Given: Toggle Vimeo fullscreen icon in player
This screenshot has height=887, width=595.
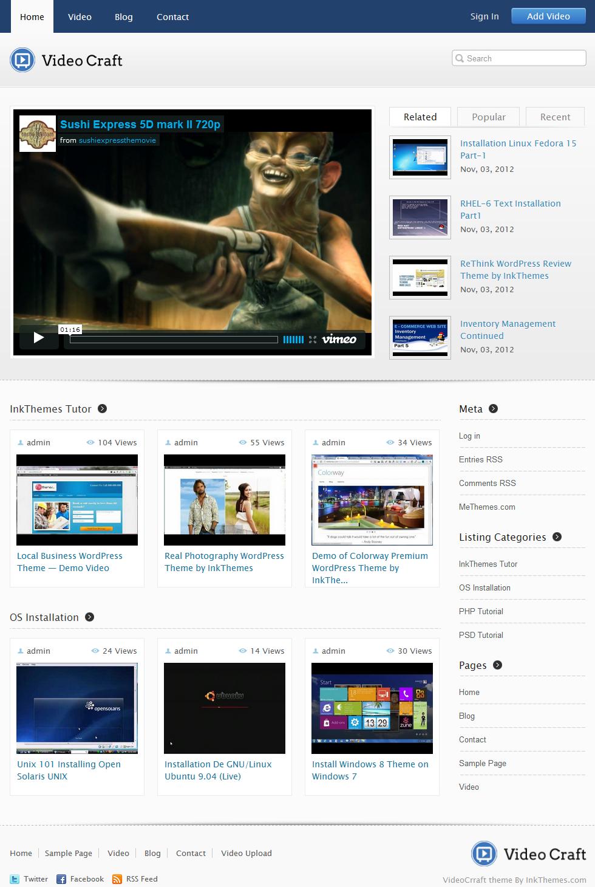Looking at the screenshot, I should coord(313,340).
